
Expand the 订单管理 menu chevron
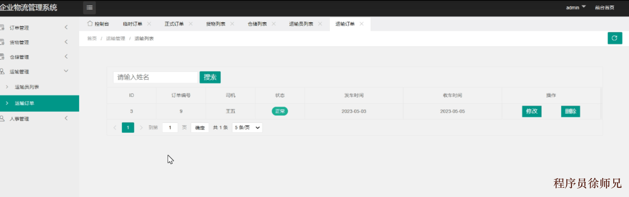pyautogui.click(x=66, y=27)
